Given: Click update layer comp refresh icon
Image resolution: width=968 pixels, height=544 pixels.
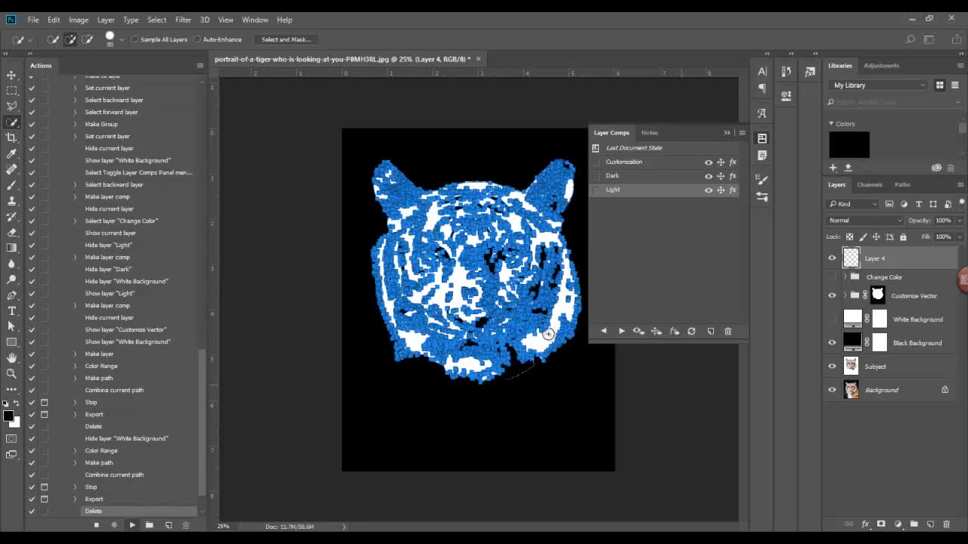Looking at the screenshot, I should (x=691, y=331).
